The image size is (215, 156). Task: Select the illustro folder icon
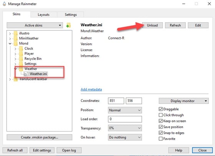coord(16,33)
